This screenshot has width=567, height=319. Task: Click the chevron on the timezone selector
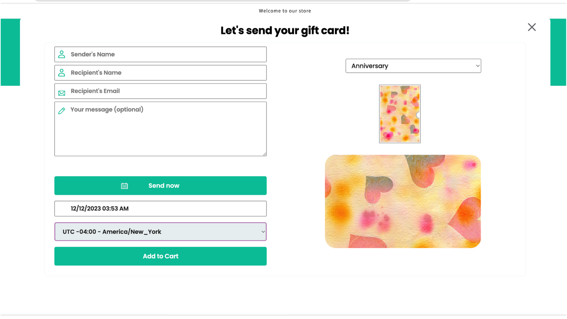coord(263,231)
